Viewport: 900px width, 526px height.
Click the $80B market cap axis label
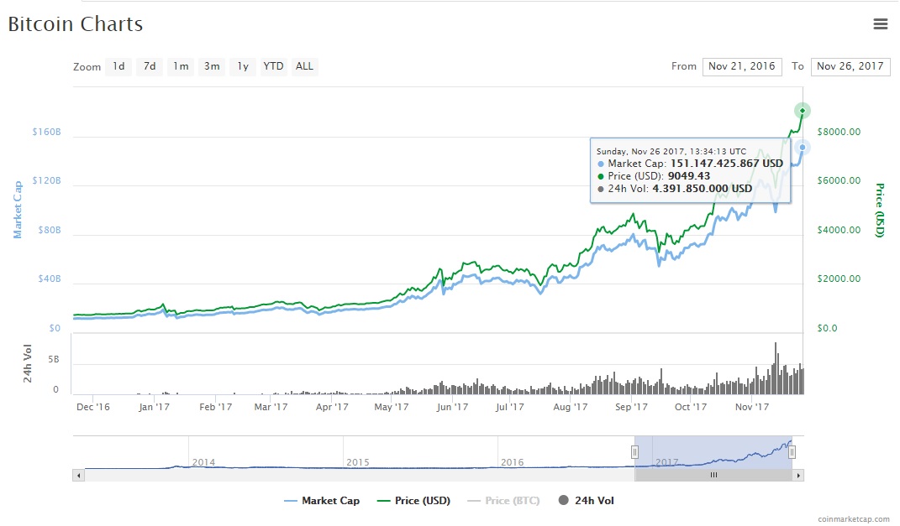50,230
